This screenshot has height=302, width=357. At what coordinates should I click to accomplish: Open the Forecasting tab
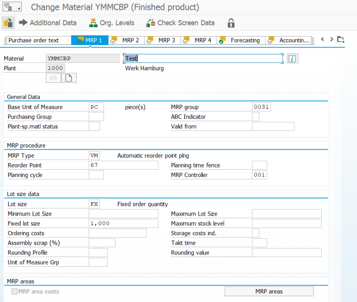[241, 40]
